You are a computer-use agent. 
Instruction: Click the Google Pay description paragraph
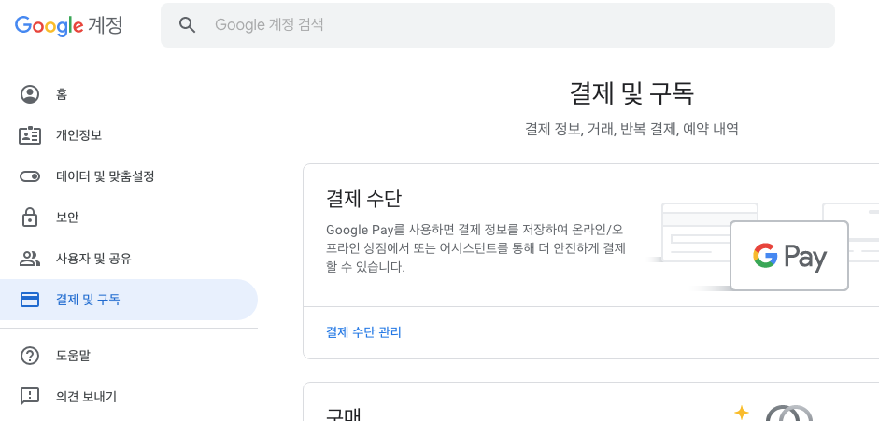point(476,248)
